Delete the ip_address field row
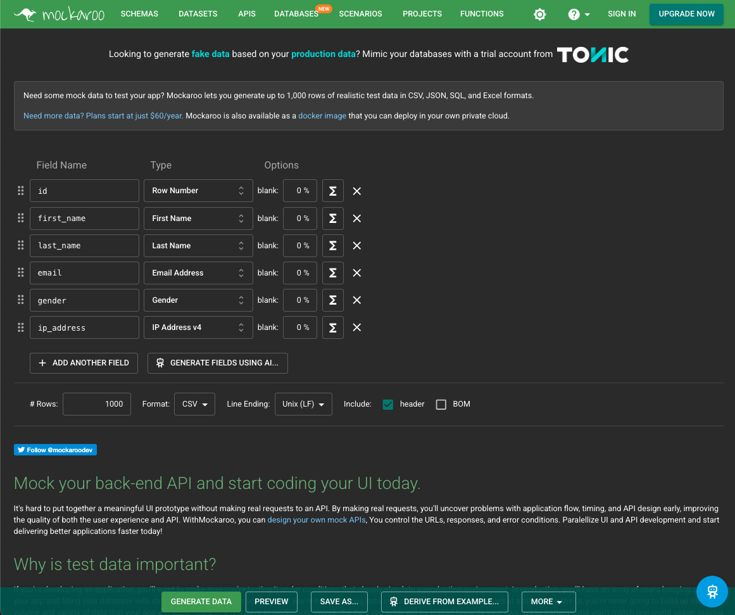 click(357, 327)
